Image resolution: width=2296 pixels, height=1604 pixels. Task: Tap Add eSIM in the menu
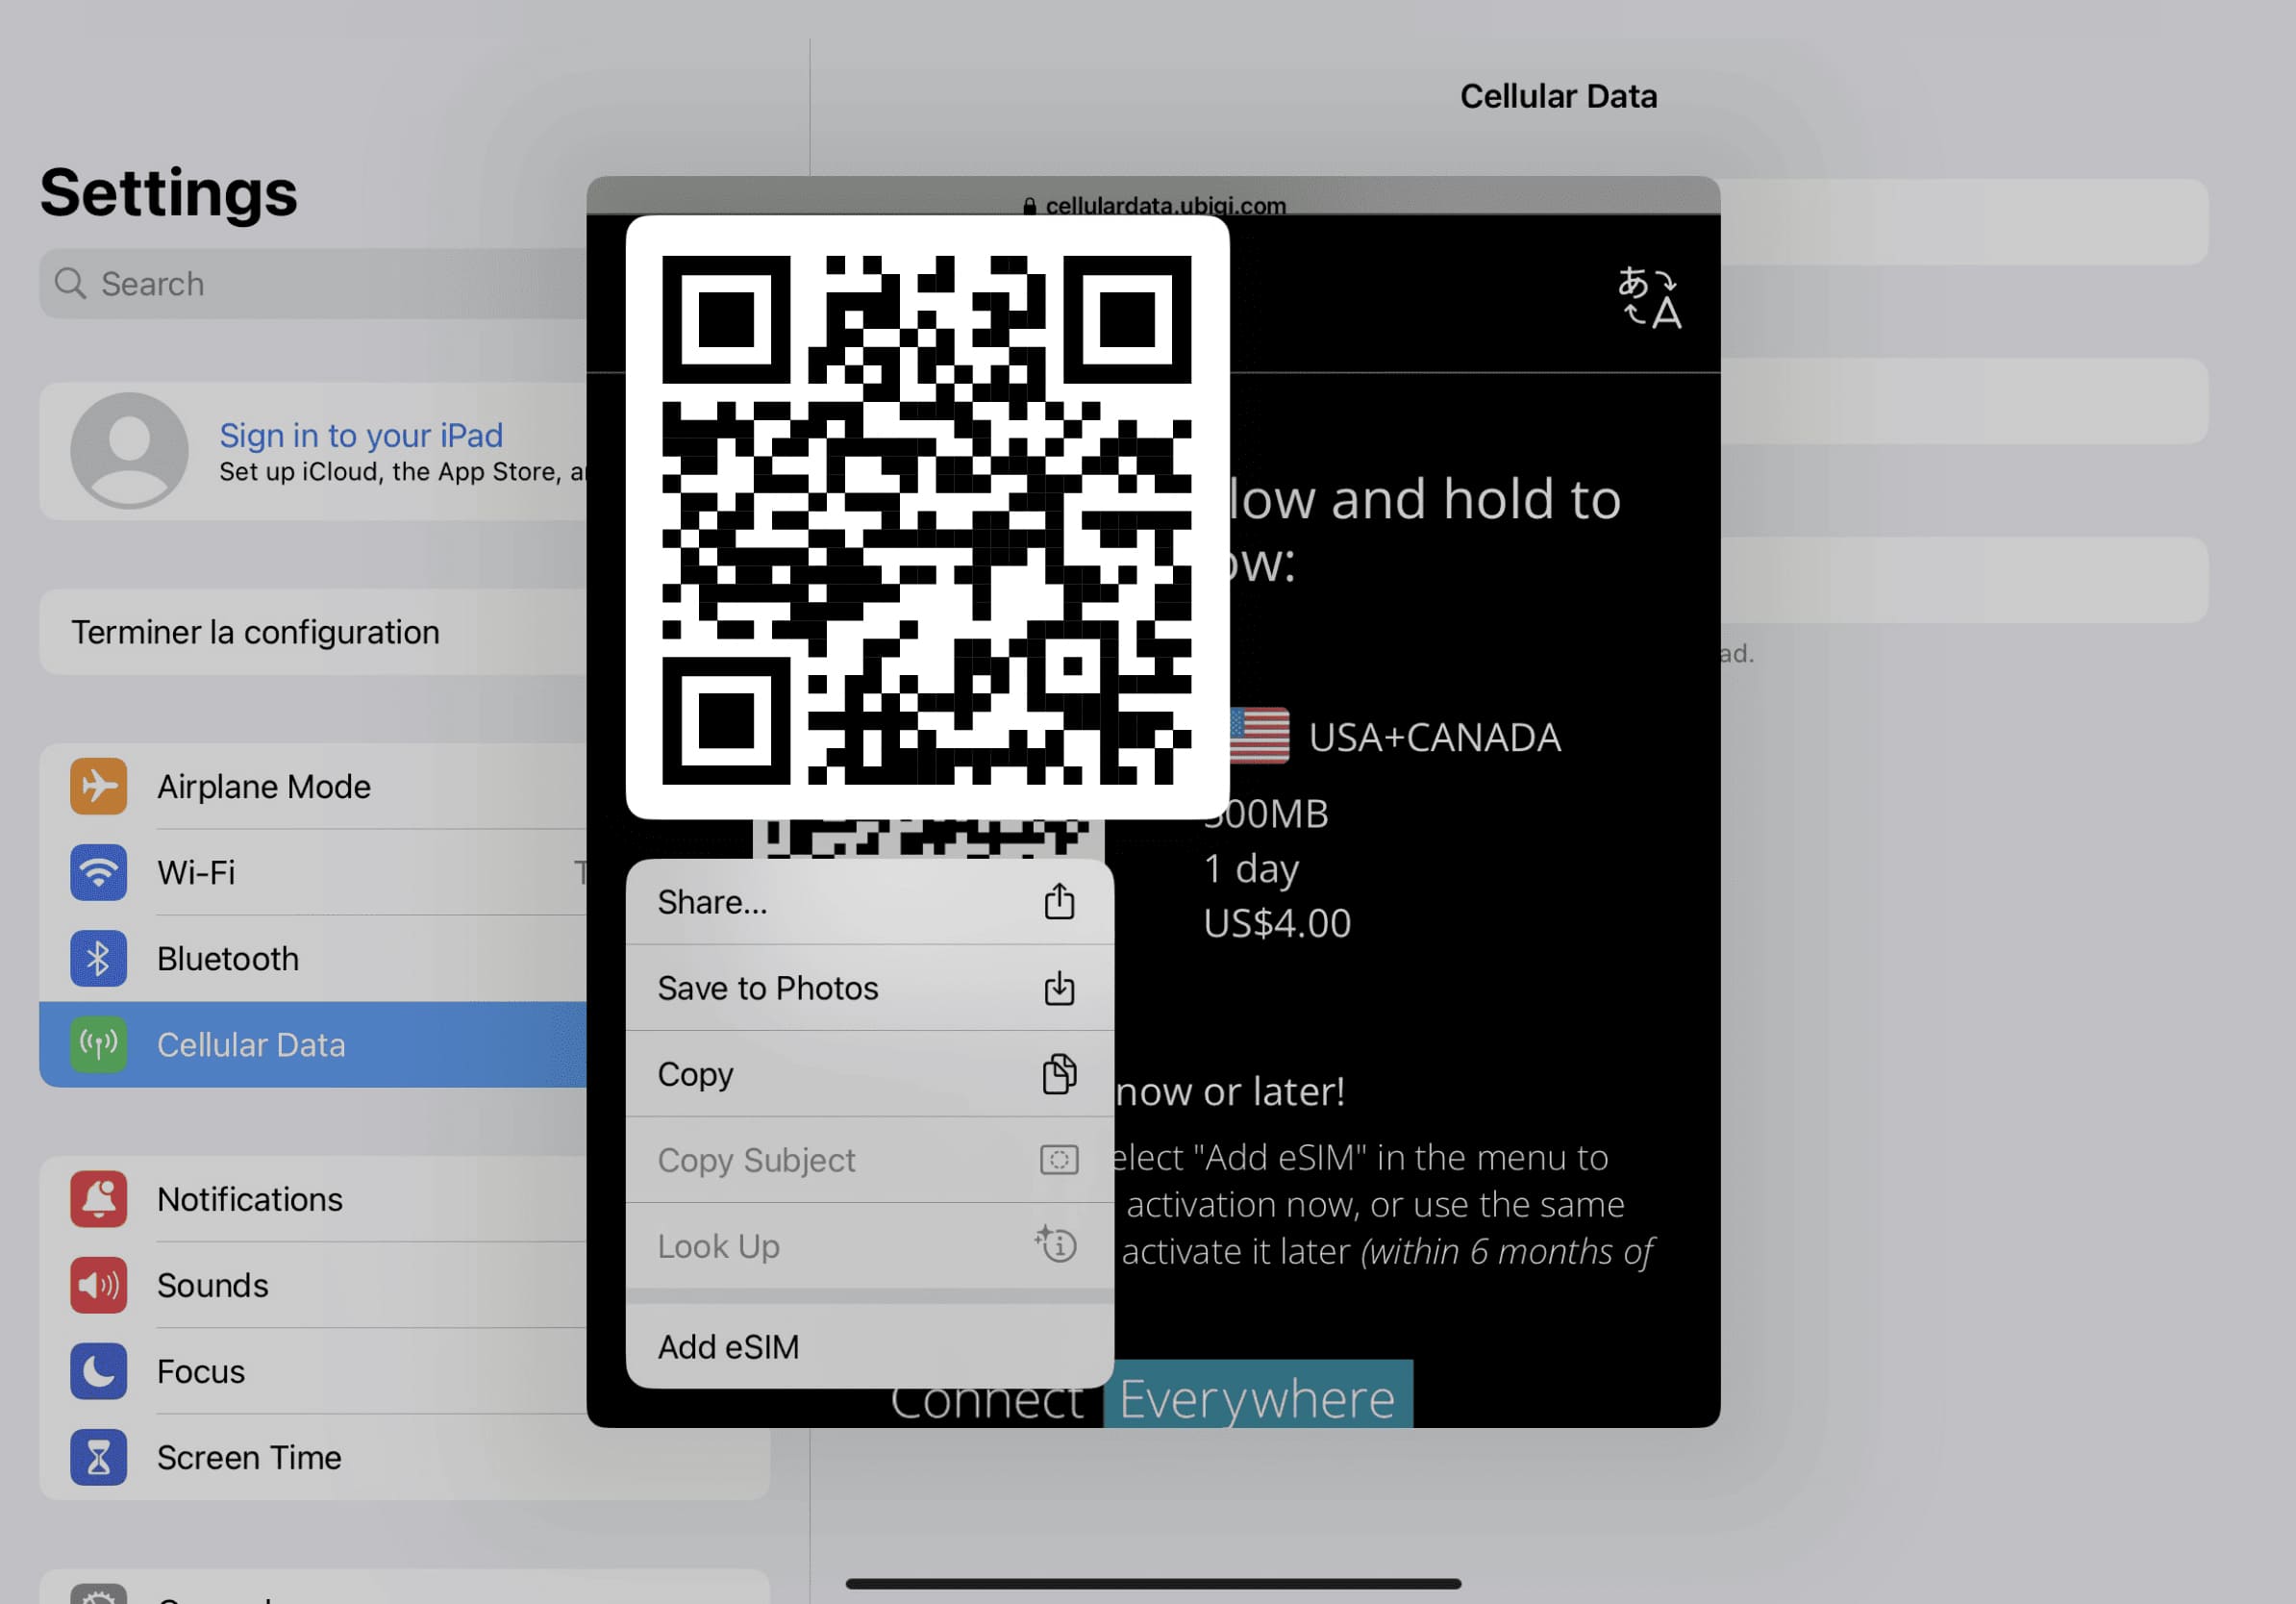[x=869, y=1346]
